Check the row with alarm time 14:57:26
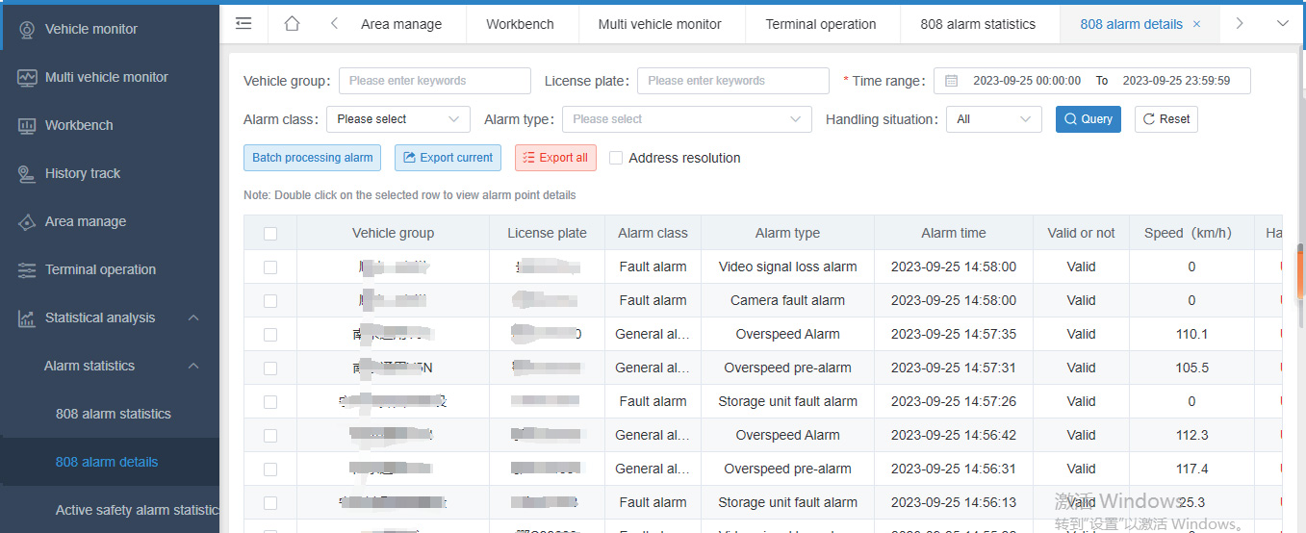 pos(270,402)
